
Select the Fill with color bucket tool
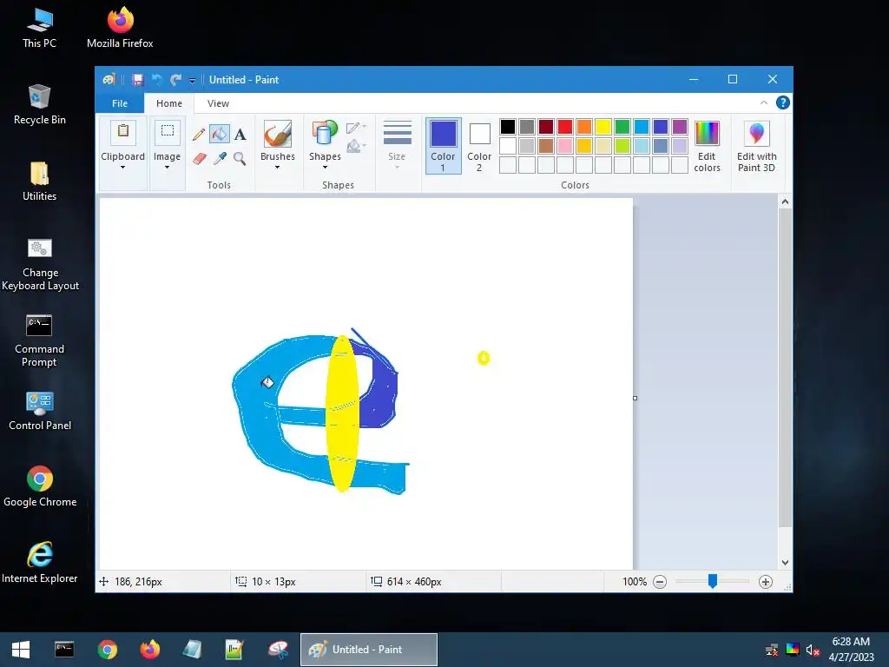(220, 135)
